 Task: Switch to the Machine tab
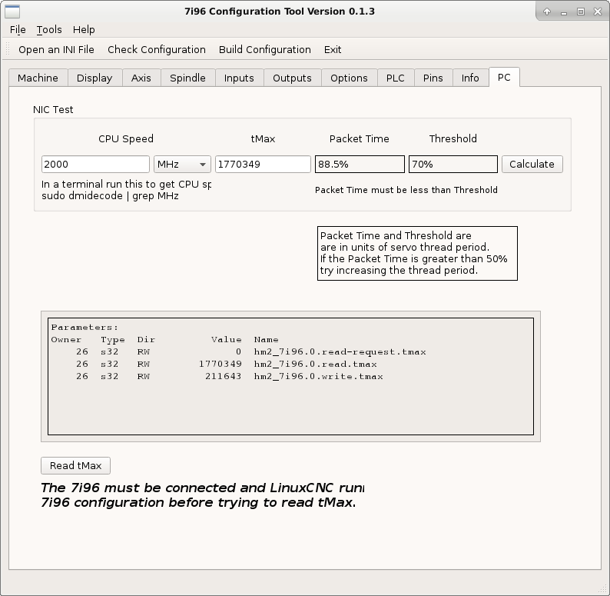[38, 78]
